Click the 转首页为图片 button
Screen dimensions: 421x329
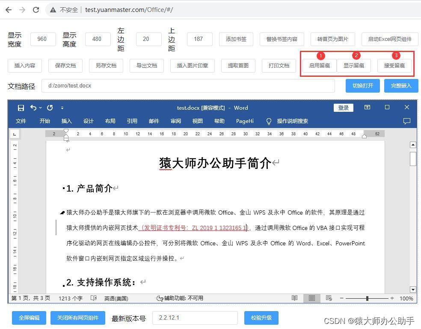(333, 39)
